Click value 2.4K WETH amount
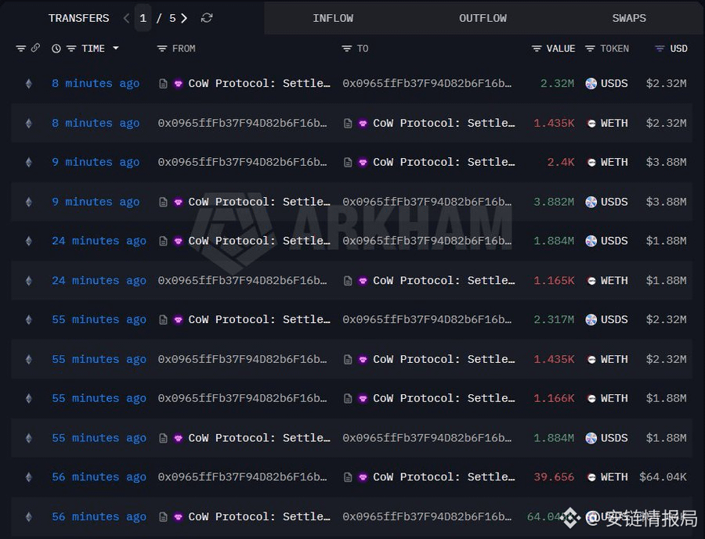The height and width of the screenshot is (539, 705). pyautogui.click(x=561, y=162)
